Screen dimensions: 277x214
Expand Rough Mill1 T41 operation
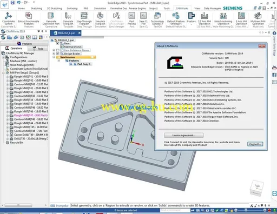pos(8,77)
